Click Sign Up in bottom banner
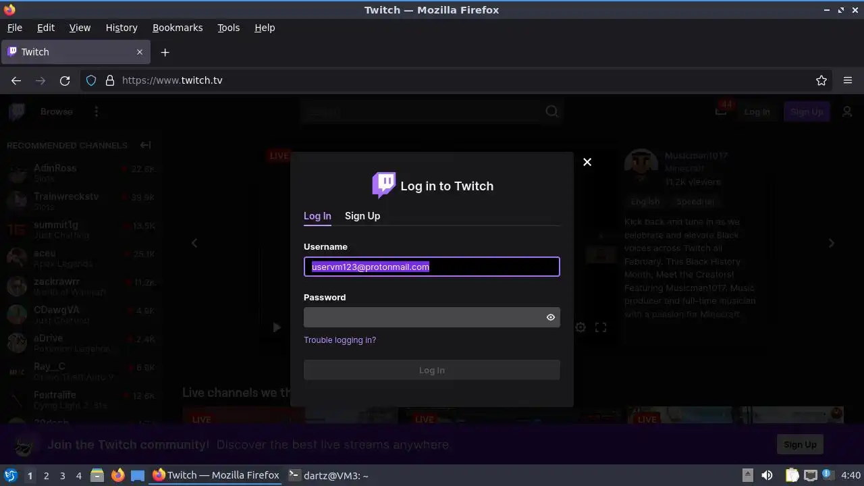Viewport: 864px width, 486px height. pyautogui.click(x=800, y=445)
